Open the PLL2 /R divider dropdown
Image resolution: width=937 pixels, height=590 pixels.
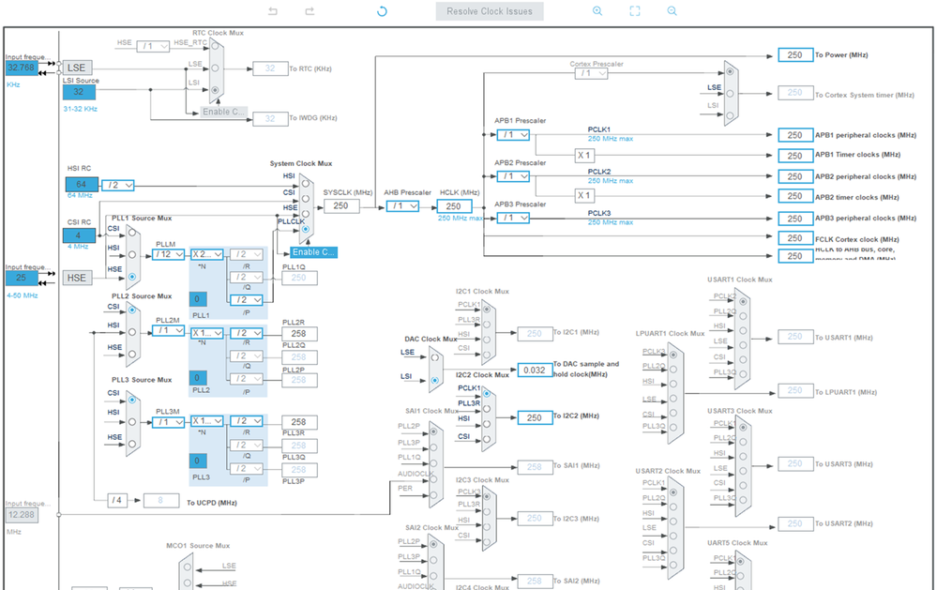point(246,333)
